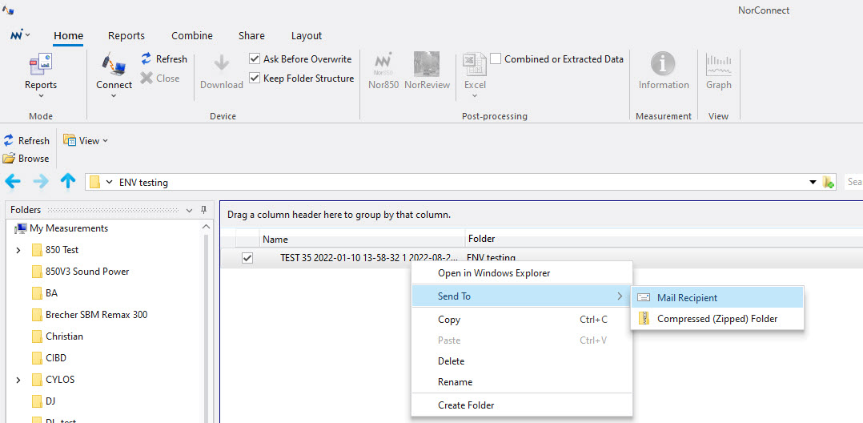Select the TEST 35 2022-01-10 measurement name
Image resolution: width=863 pixels, height=423 pixels.
point(368,258)
